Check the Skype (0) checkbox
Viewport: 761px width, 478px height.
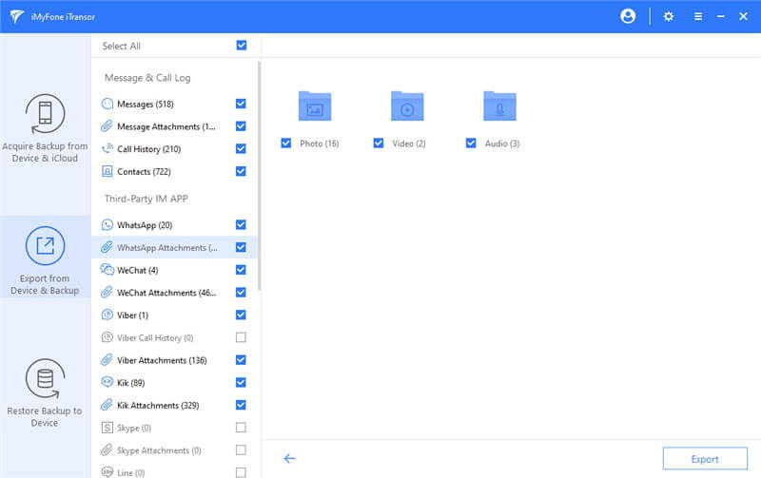tap(241, 427)
